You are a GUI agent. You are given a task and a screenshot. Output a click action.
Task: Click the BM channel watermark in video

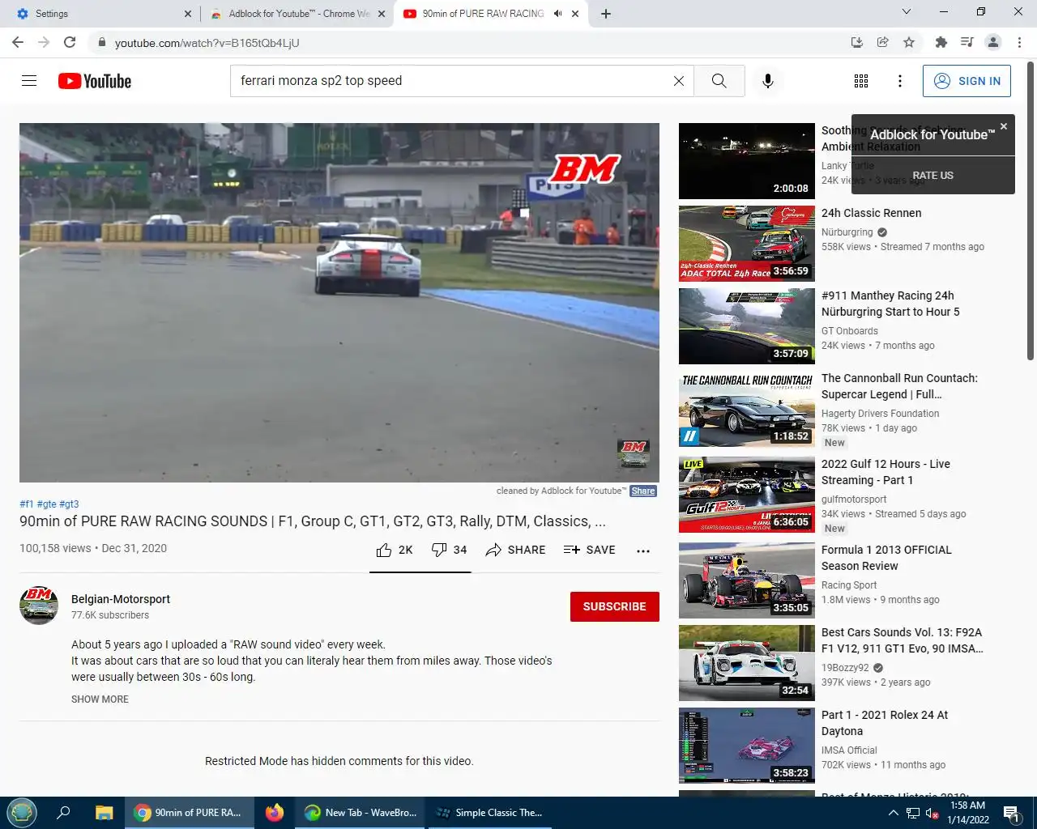(634, 453)
